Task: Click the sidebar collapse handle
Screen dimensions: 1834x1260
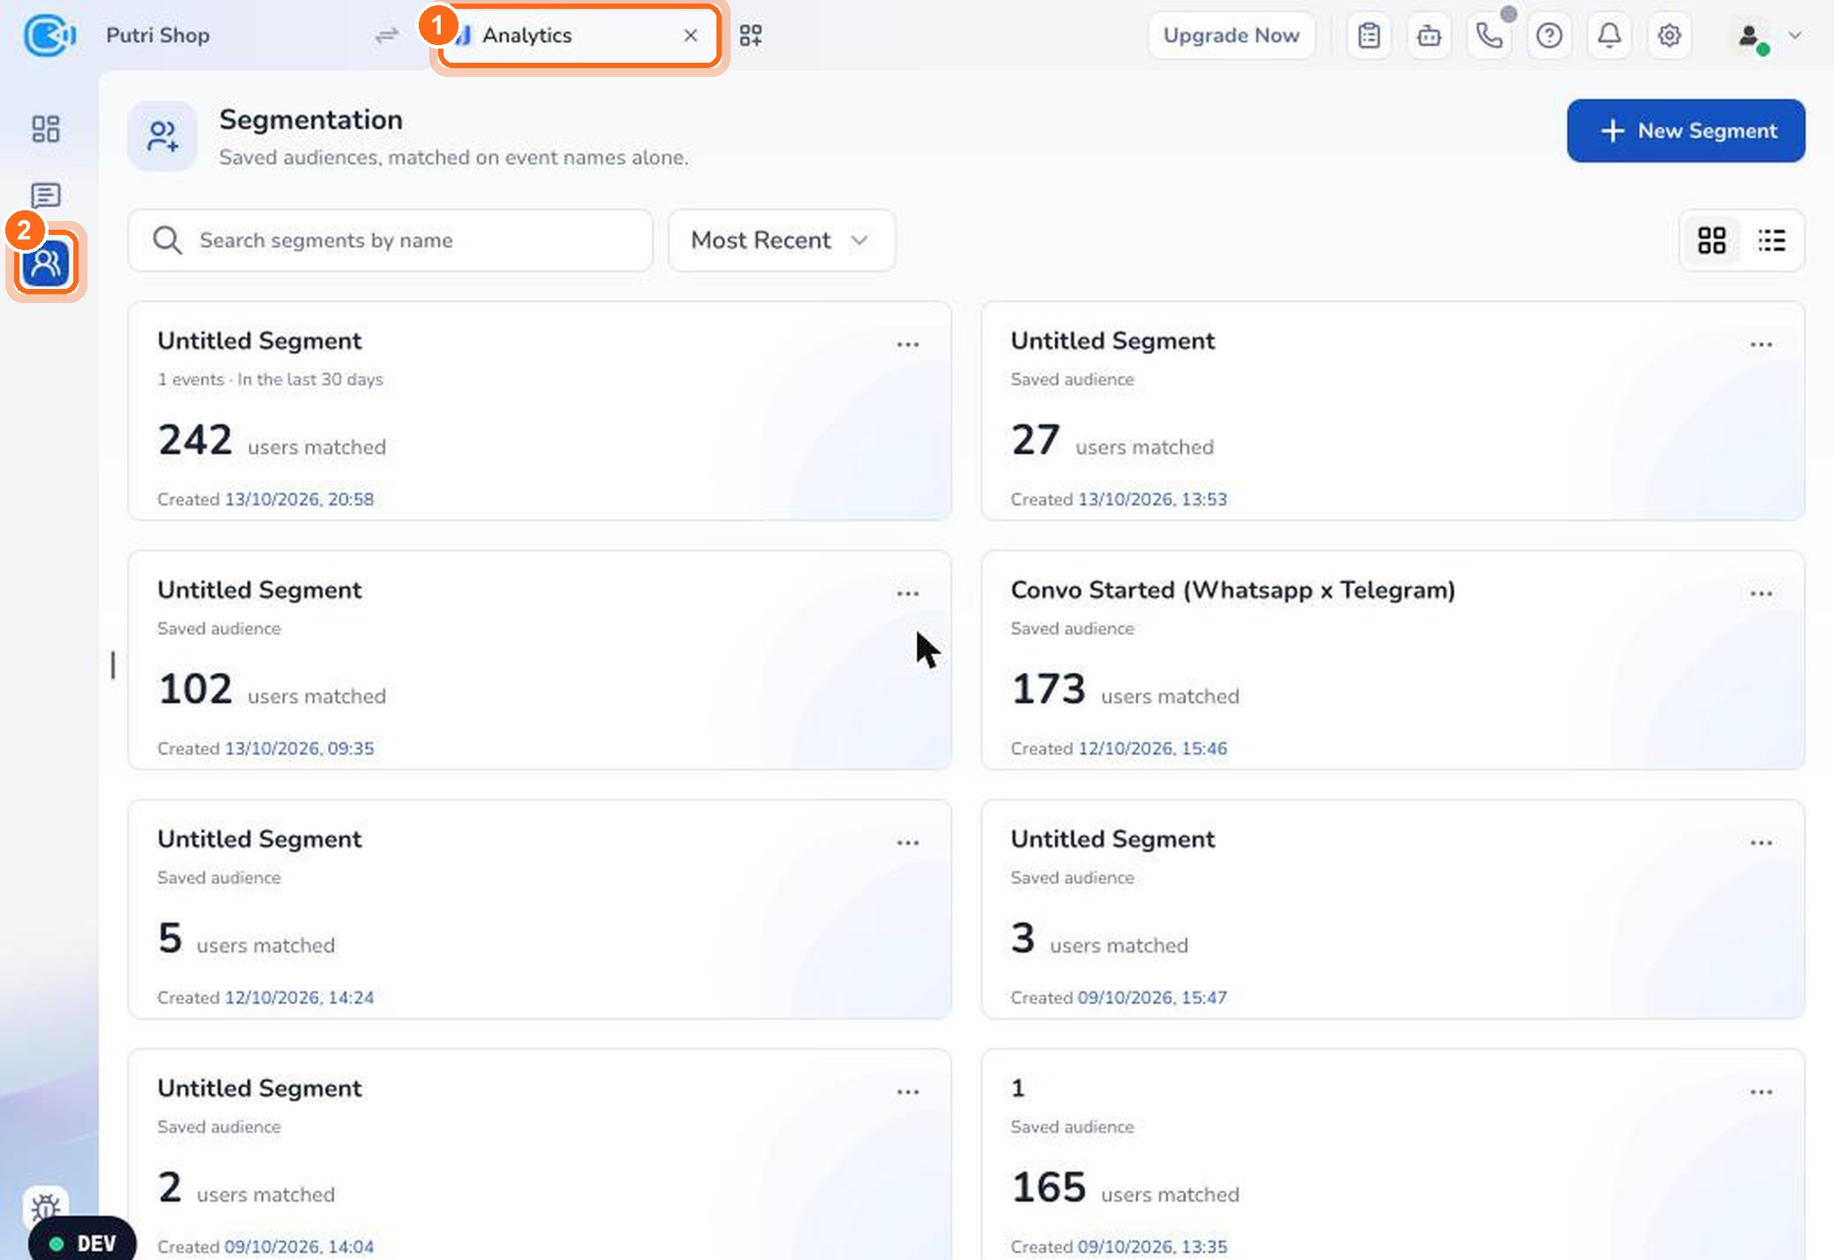Action: coord(112,665)
